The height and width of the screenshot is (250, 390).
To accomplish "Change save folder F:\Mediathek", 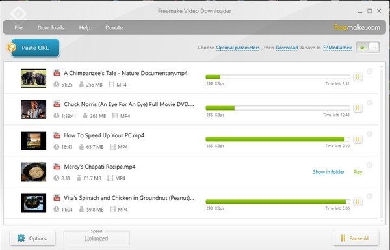I will coord(337,48).
